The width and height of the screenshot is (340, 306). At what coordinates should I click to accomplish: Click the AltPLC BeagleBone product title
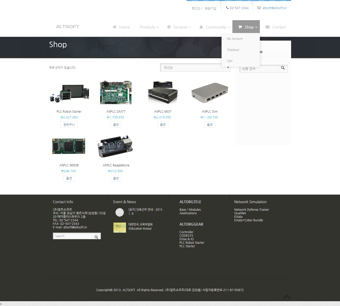pyautogui.click(x=116, y=165)
